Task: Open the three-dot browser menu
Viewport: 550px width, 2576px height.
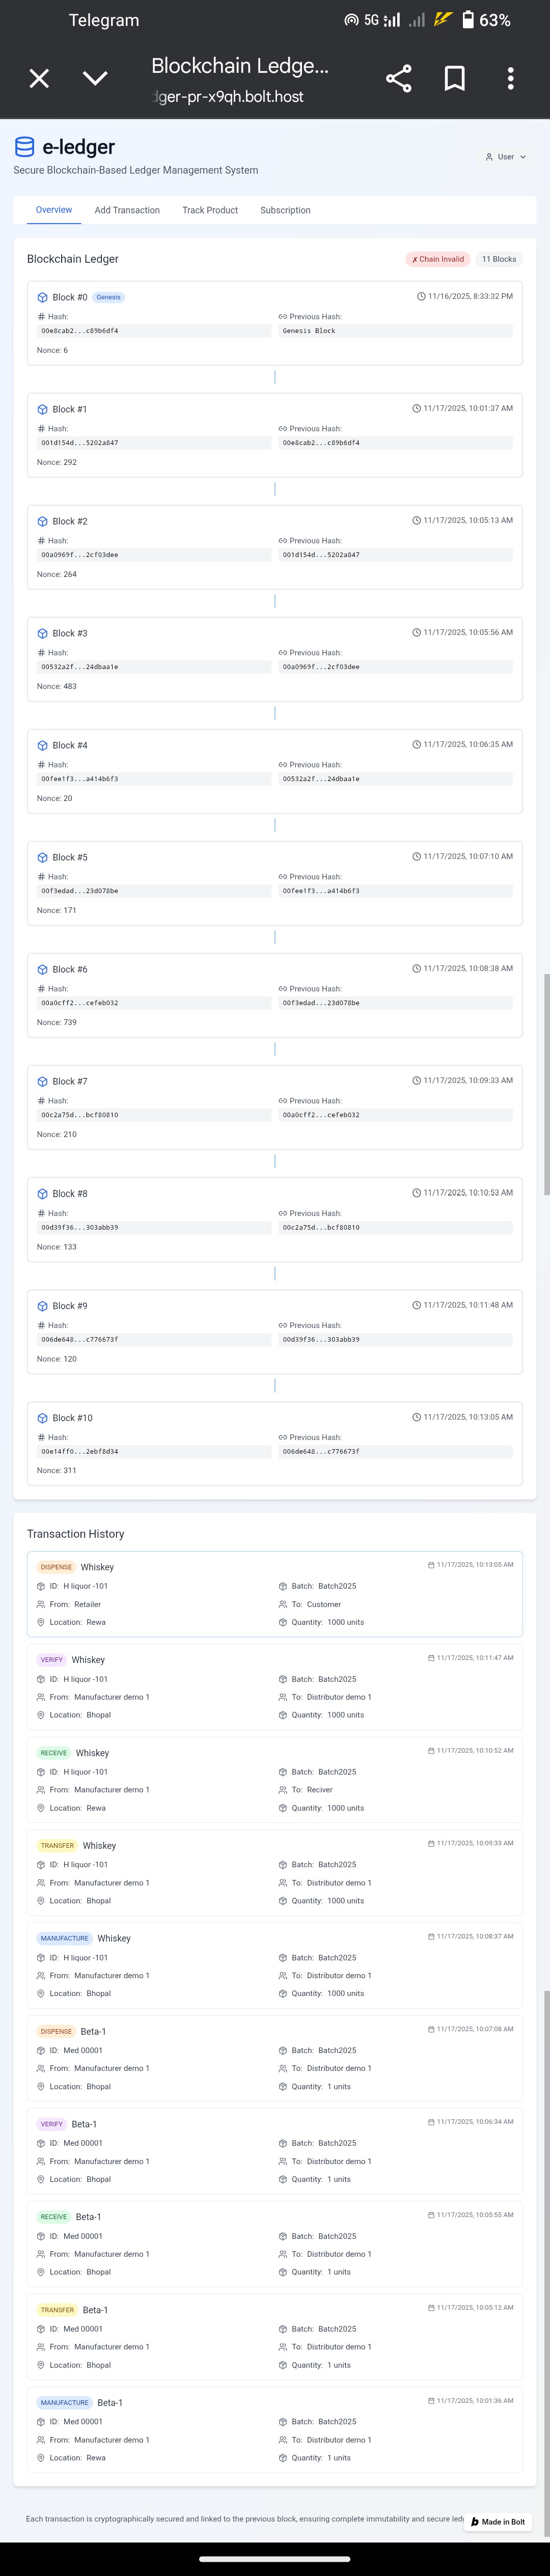Action: (510, 79)
